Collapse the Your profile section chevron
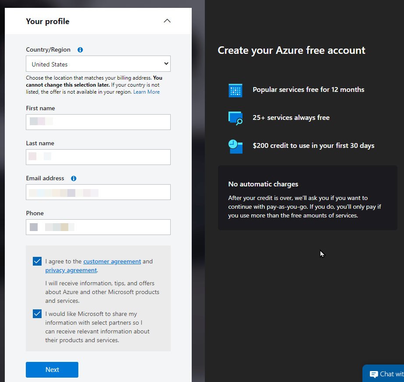This screenshot has width=404, height=382. coord(167,21)
